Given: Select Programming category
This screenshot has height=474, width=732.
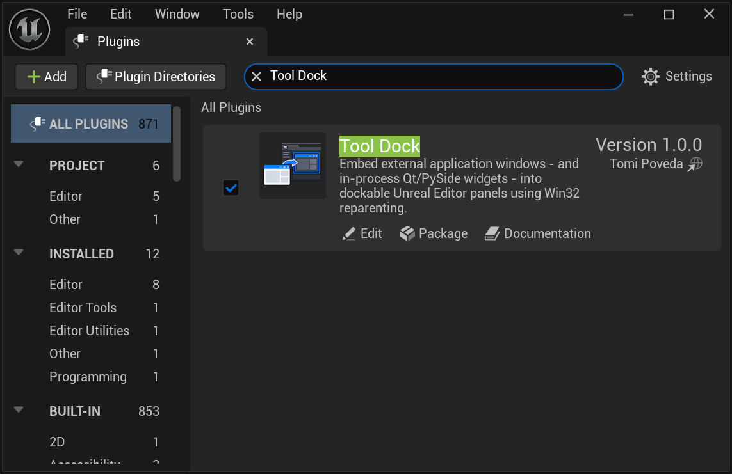Looking at the screenshot, I should coord(88,377).
